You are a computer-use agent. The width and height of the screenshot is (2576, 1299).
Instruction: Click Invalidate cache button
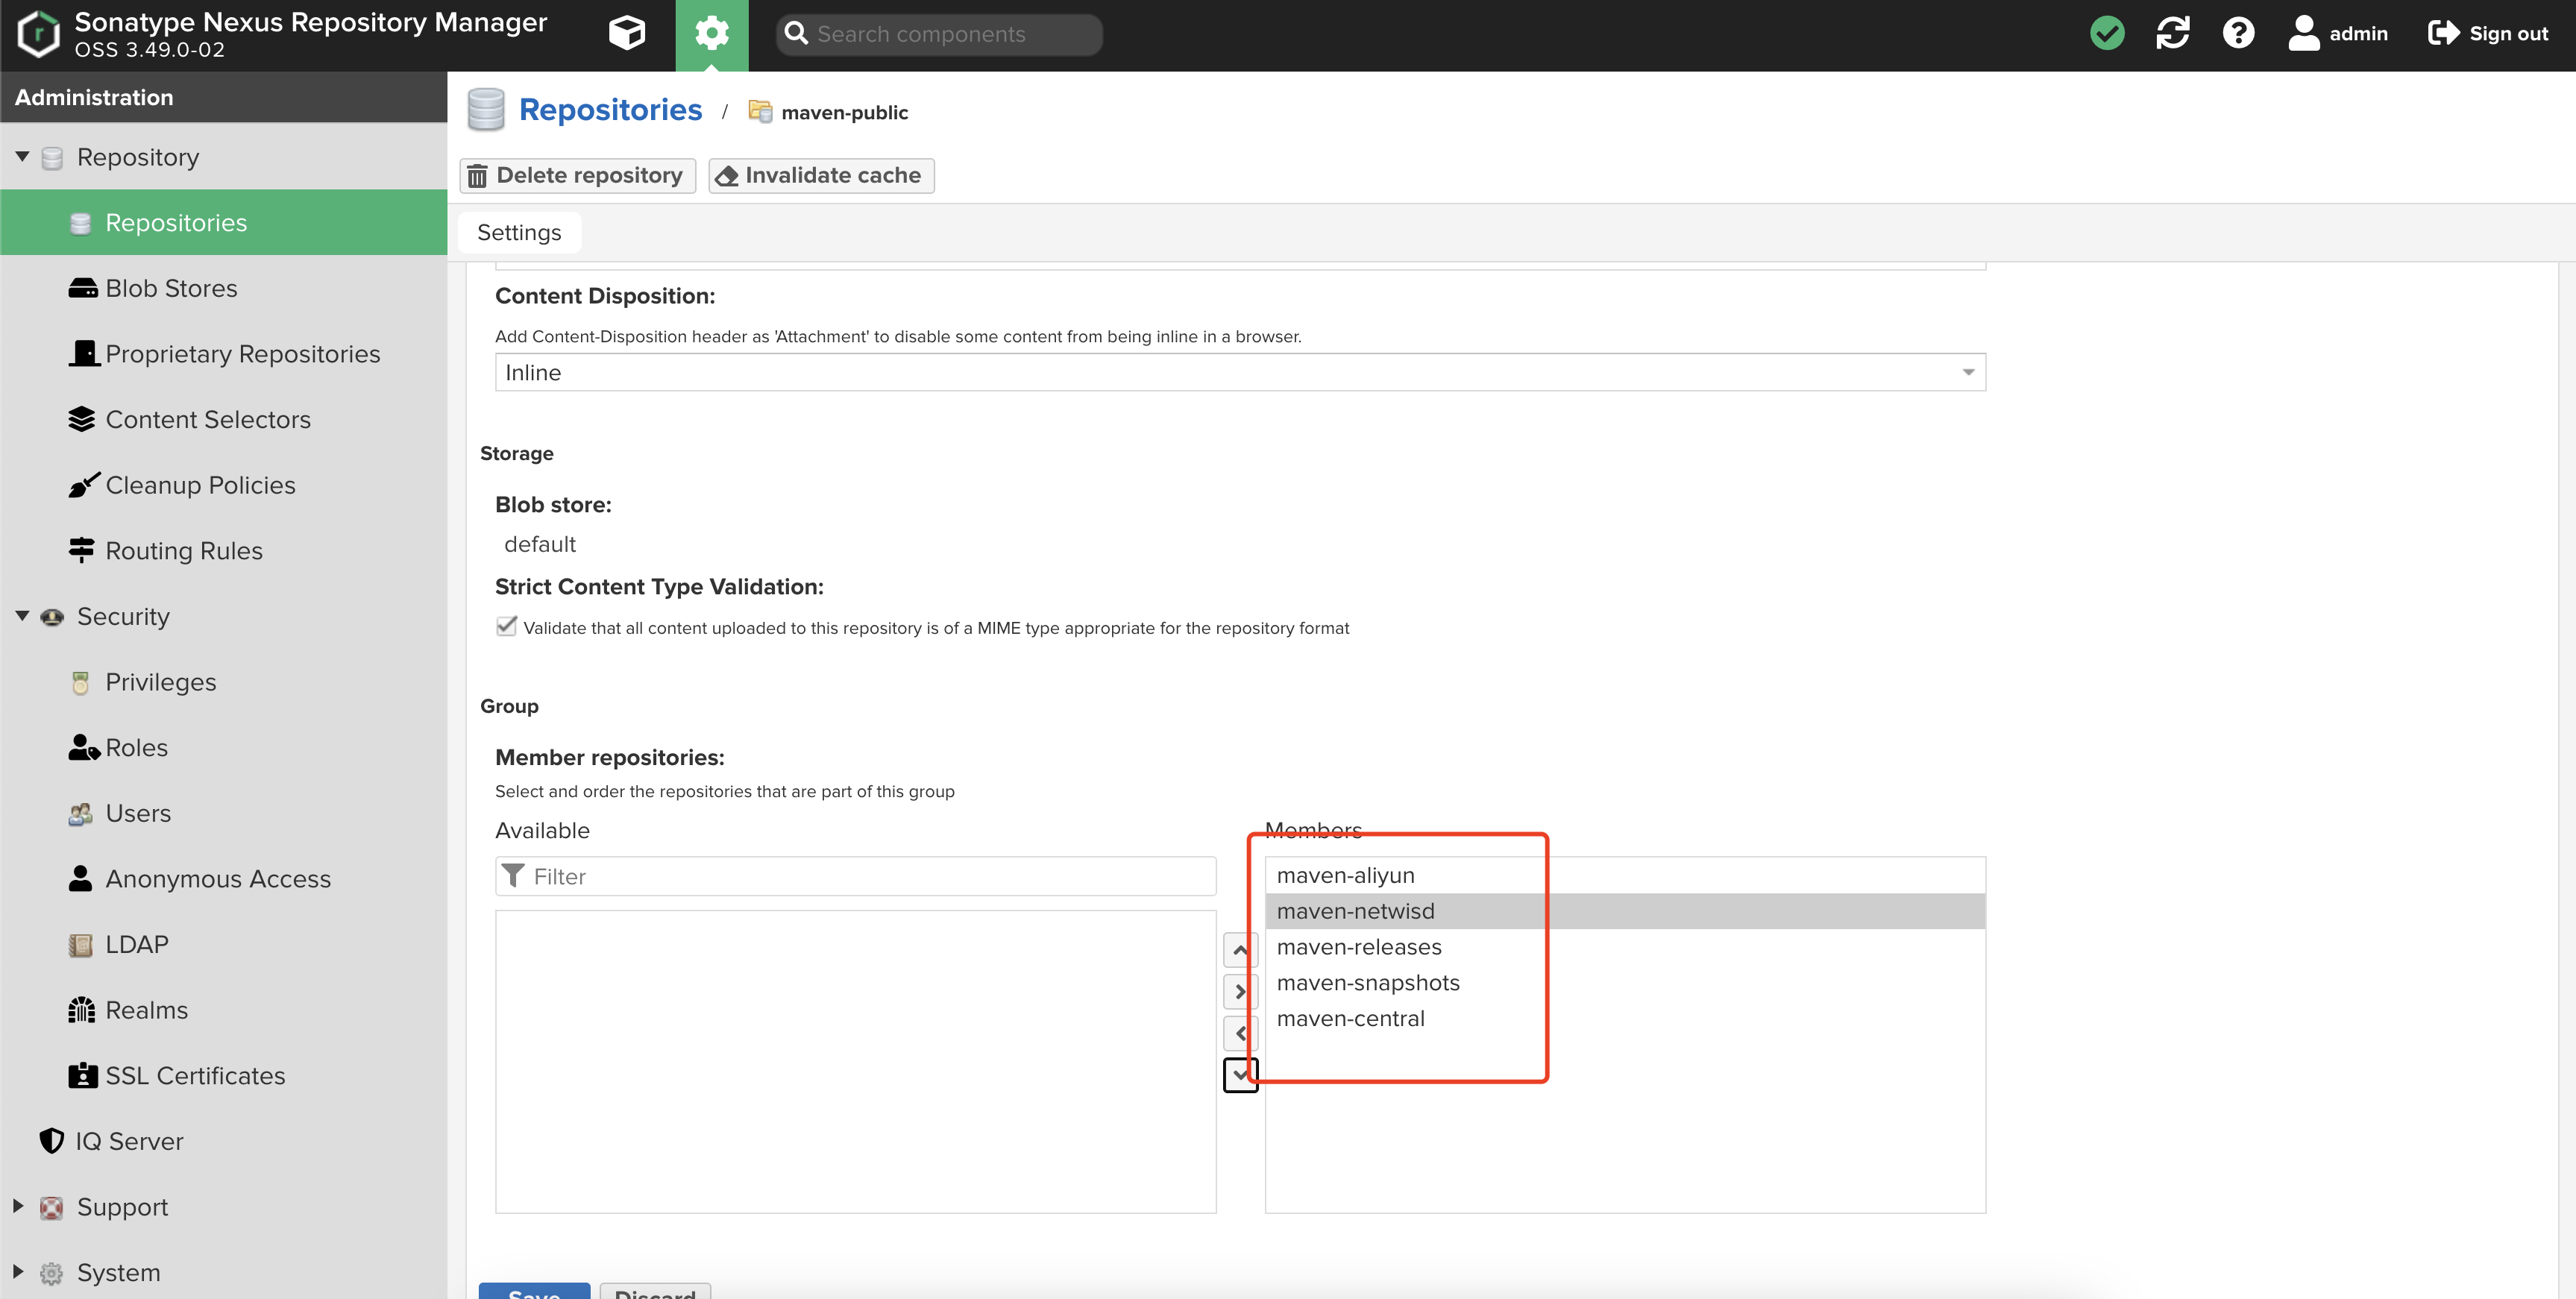pos(821,176)
